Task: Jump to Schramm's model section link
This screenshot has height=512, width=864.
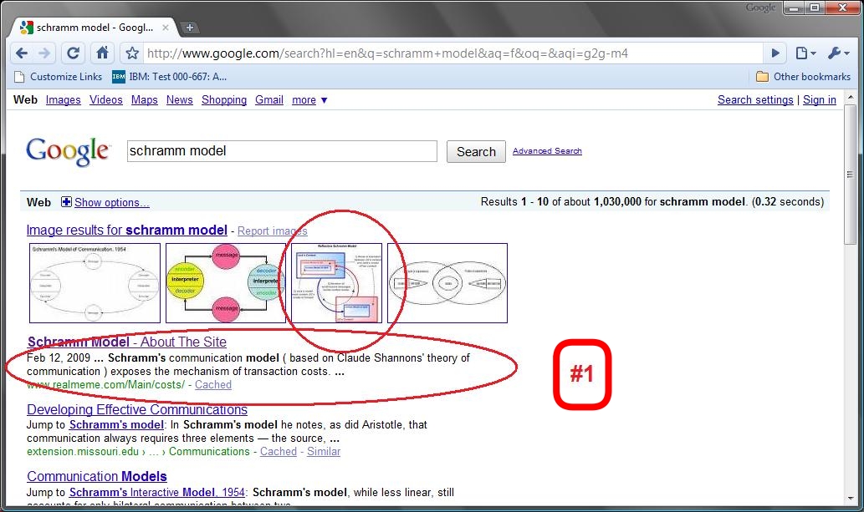Action: [116, 424]
